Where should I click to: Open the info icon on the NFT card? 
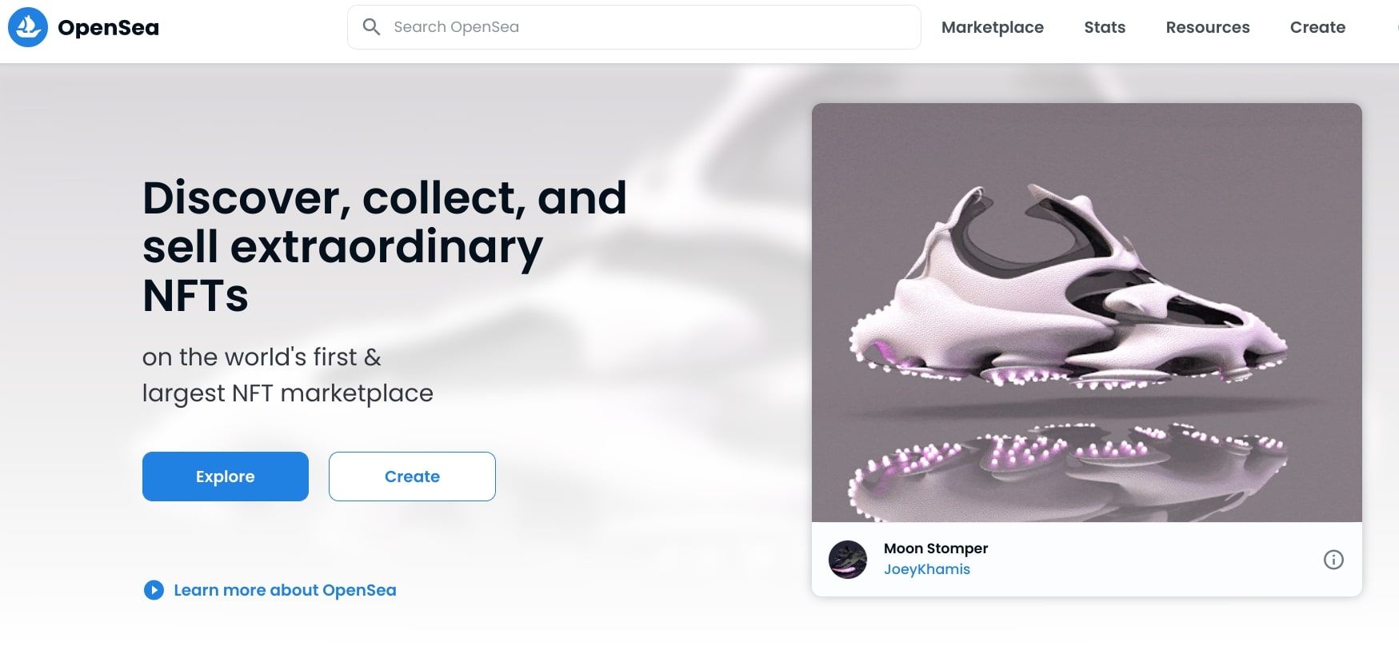coord(1333,560)
